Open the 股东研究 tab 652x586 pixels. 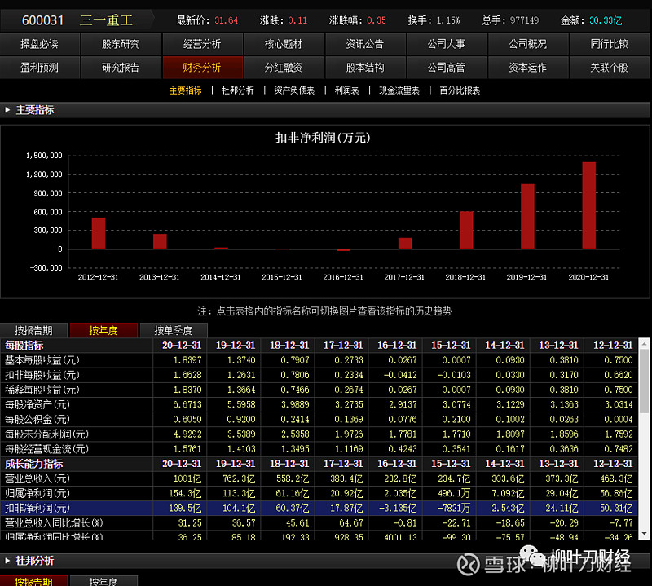[121, 44]
